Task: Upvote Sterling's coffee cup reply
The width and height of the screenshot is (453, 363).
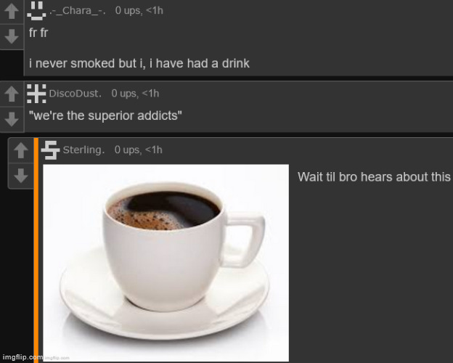Action: click(x=21, y=150)
